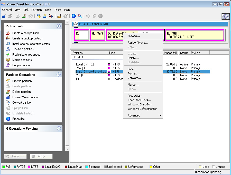Image resolution: width=231 pixels, height=175 pixels.
Task: Click the Merge partitions task icon
Action: tap(8, 60)
